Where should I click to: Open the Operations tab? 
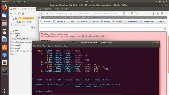coord(147,21)
